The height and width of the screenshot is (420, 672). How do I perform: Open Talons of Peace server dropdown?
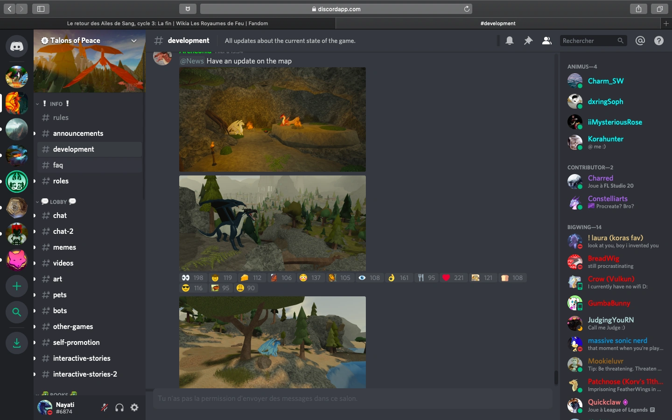click(133, 41)
